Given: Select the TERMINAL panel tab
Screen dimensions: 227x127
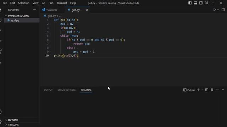Looking at the screenshot, I should 86,90.
